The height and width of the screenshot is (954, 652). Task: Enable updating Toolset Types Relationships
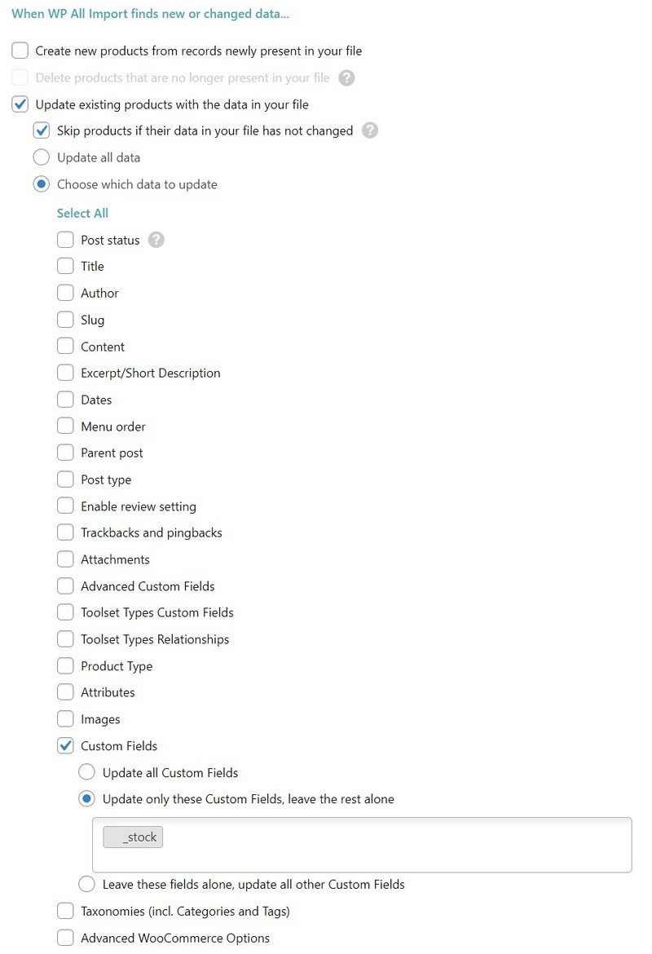point(65,639)
